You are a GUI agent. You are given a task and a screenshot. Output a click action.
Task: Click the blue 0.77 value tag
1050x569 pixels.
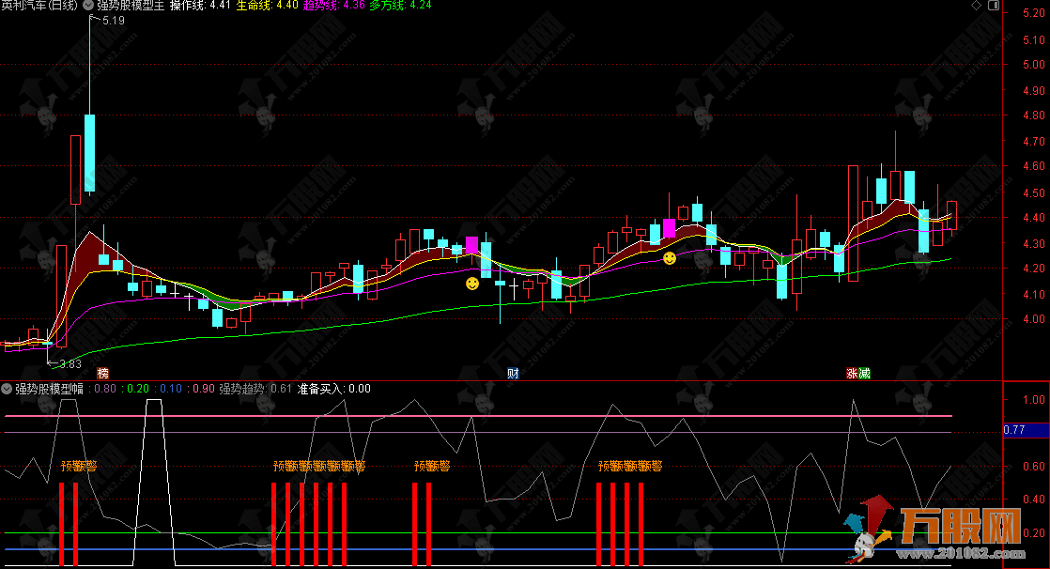click(x=1014, y=430)
